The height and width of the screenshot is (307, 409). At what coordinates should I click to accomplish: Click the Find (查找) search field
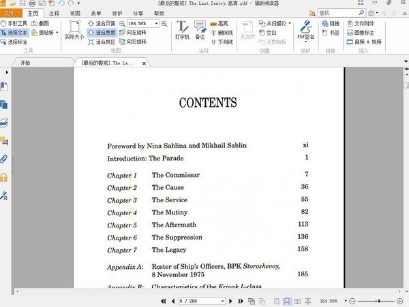[338, 13]
